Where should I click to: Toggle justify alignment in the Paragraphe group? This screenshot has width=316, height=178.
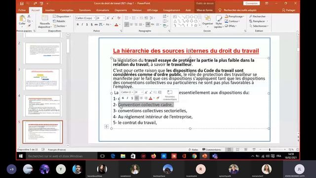pyautogui.click(x=140, y=25)
